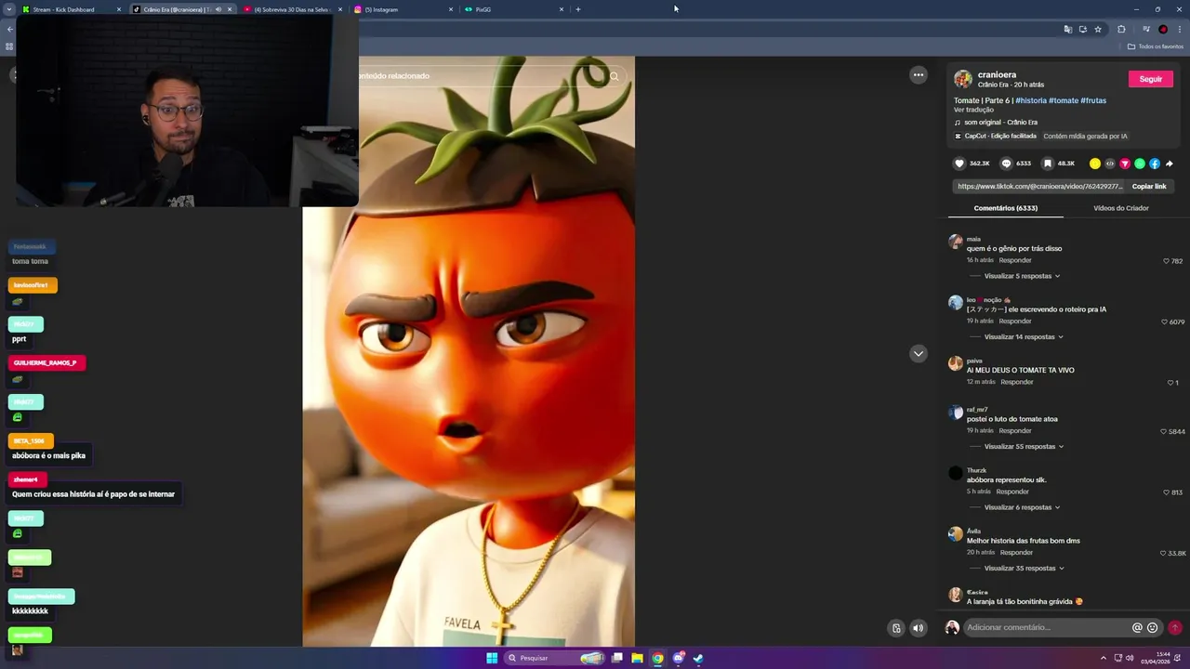Go to next video with down chevron

click(x=919, y=353)
